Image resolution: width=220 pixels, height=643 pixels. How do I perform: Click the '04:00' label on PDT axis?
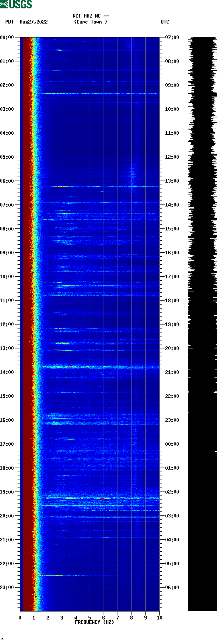coord(7,133)
